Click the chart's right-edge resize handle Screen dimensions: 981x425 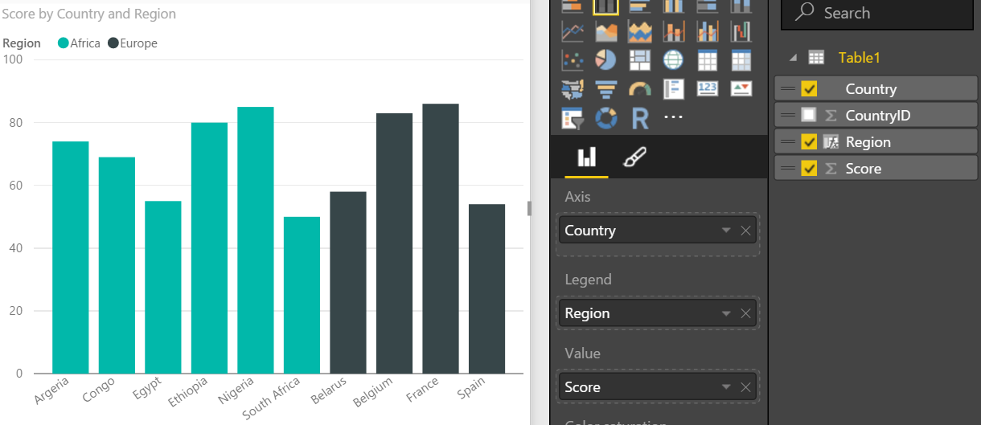coord(530,208)
